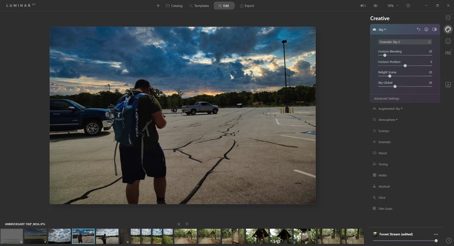Open the Atmosphere tool
454x246 pixels.
click(x=388, y=120)
